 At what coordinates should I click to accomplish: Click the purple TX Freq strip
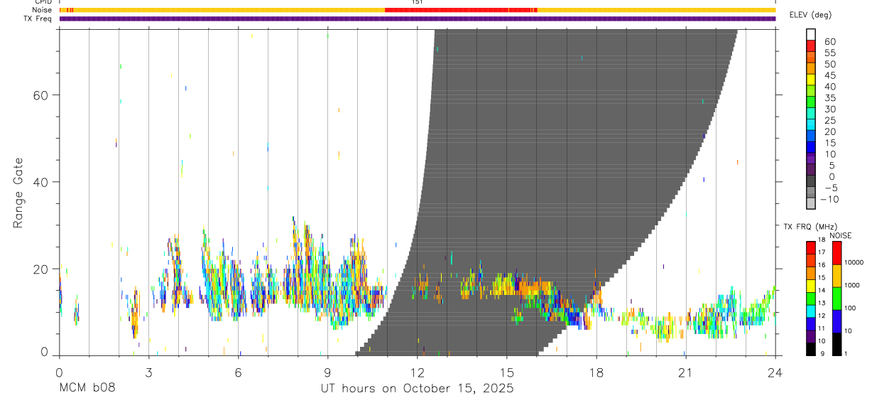pyautogui.click(x=418, y=18)
